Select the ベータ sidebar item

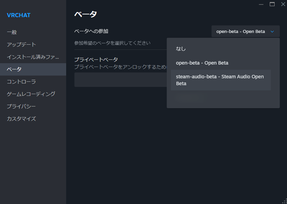14,69
